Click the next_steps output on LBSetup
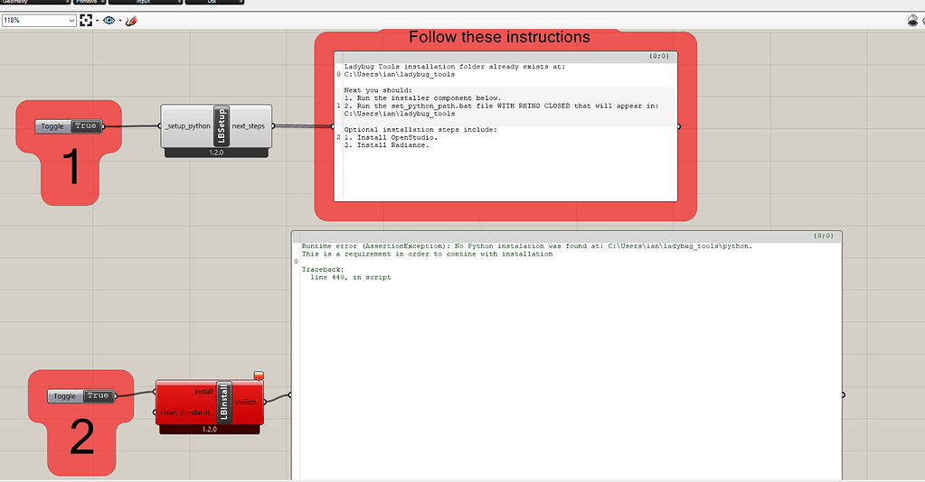The image size is (925, 482). pyautogui.click(x=248, y=126)
